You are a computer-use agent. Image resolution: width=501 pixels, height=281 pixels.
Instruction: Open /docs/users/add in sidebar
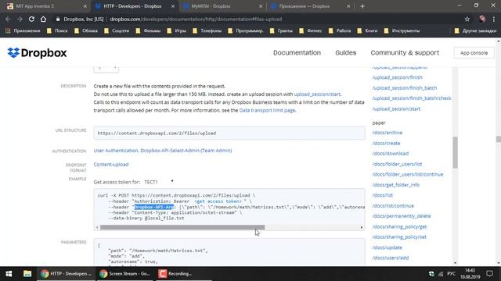click(390, 258)
